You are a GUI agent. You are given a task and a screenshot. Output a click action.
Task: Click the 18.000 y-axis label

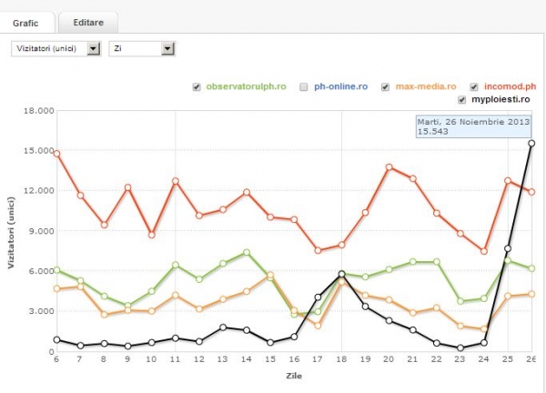pyautogui.click(x=38, y=111)
